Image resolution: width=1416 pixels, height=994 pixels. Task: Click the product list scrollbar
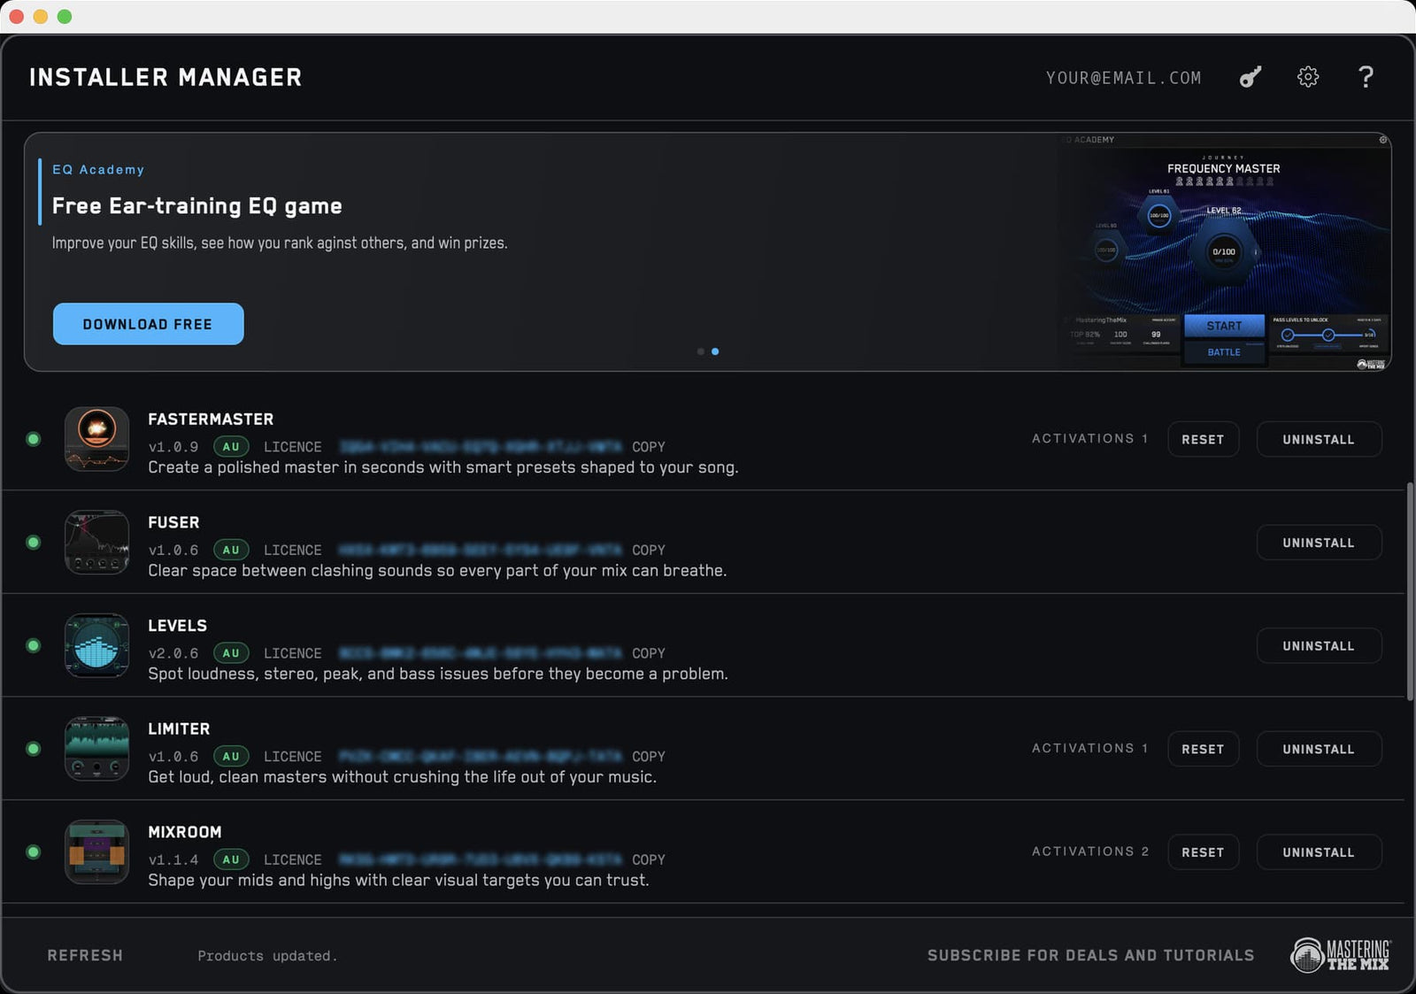click(x=1410, y=591)
